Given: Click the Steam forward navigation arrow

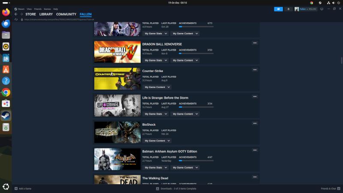Looking at the screenshot, I should pos(21,14).
